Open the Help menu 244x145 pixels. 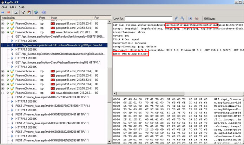21,7
